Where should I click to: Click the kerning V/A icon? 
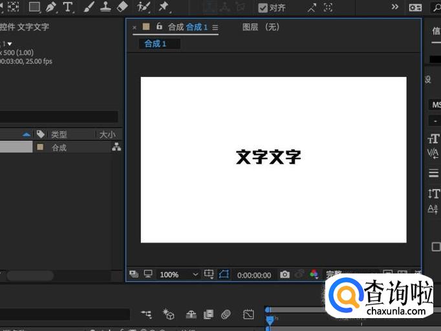click(x=433, y=154)
